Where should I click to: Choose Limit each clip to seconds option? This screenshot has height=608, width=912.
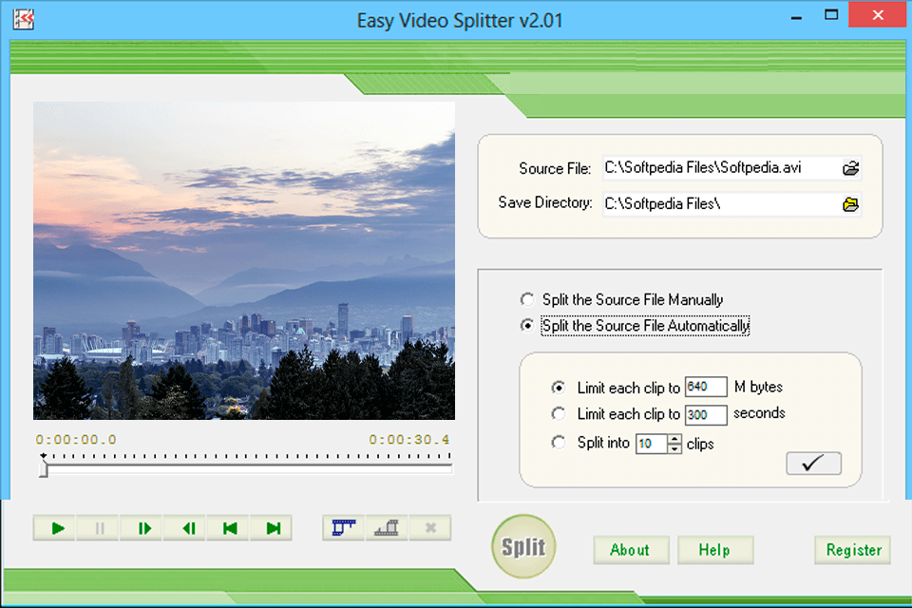point(559,414)
